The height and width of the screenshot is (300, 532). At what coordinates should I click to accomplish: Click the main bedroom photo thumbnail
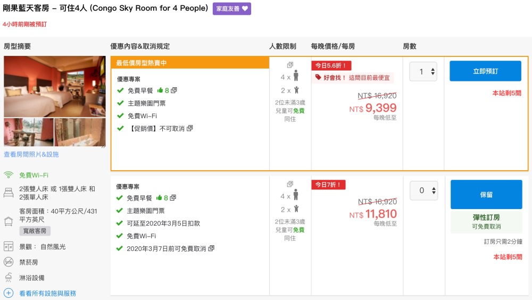pos(55,86)
